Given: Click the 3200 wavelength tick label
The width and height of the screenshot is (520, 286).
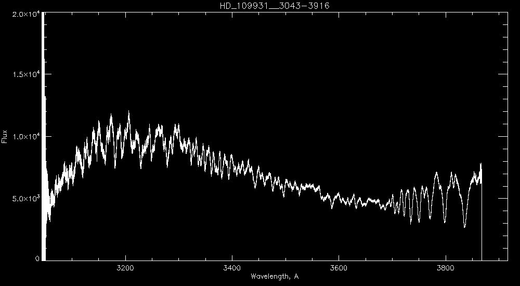Looking at the screenshot, I should click(x=125, y=267).
